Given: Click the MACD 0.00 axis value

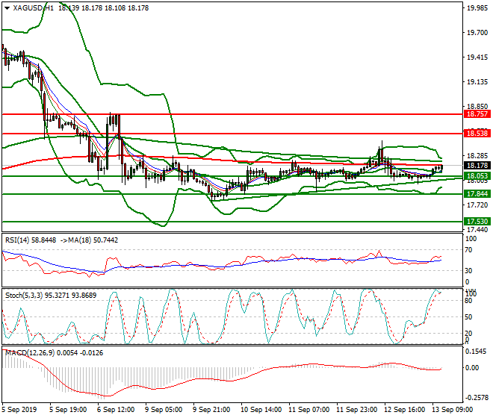Looking at the screenshot, I should 472,368.
